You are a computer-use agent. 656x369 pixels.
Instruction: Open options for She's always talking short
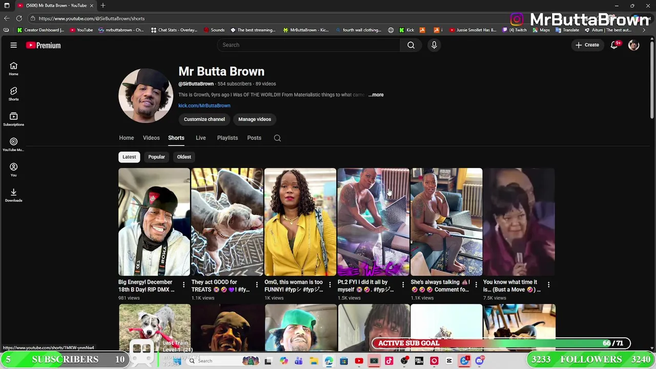(x=476, y=284)
